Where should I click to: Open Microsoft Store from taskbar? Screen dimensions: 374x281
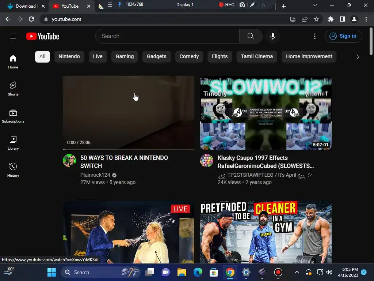pyautogui.click(x=214, y=272)
